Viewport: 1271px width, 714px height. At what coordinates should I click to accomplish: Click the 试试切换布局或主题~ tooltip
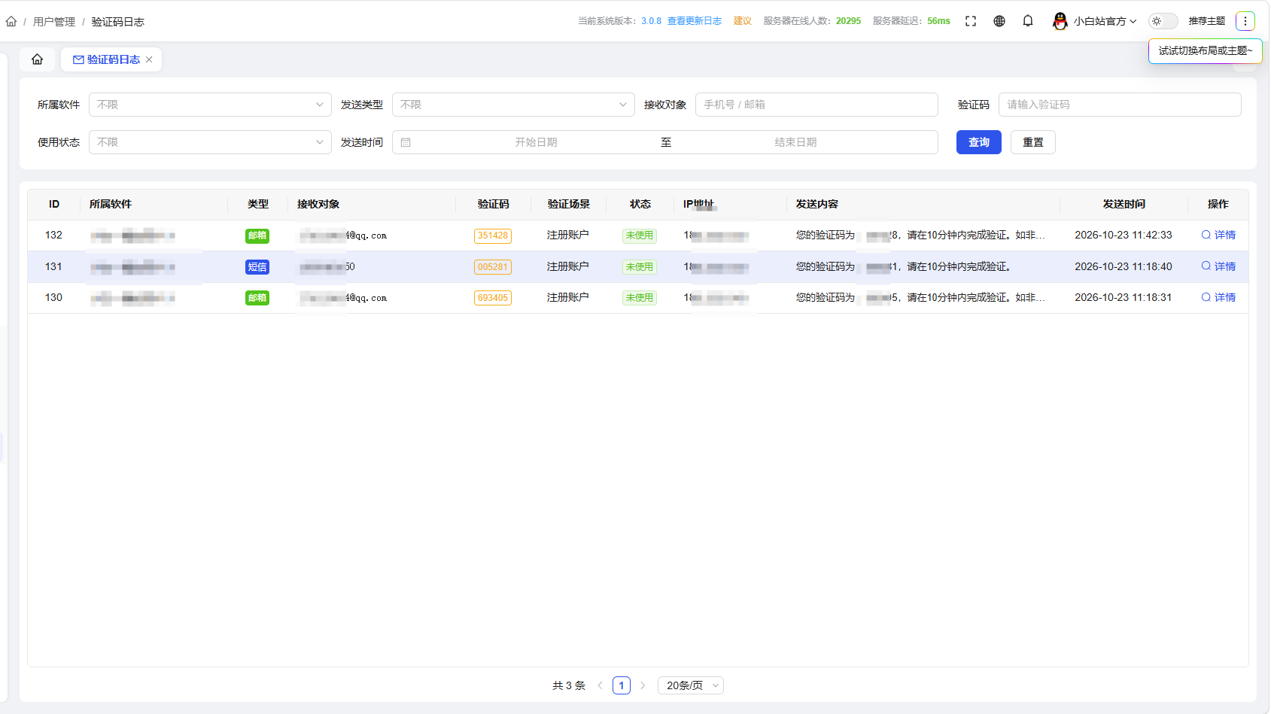[1206, 51]
